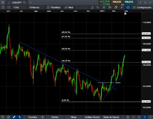Viewport: 153px width, 119px height.
Task: Open the Análisis Técnico tab
Action: [x=92, y=117]
